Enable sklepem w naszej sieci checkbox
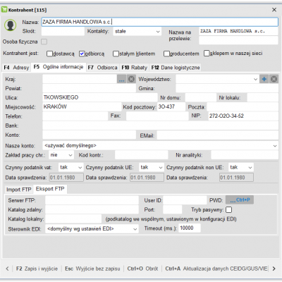The image size is (282, 282). (x=207, y=53)
